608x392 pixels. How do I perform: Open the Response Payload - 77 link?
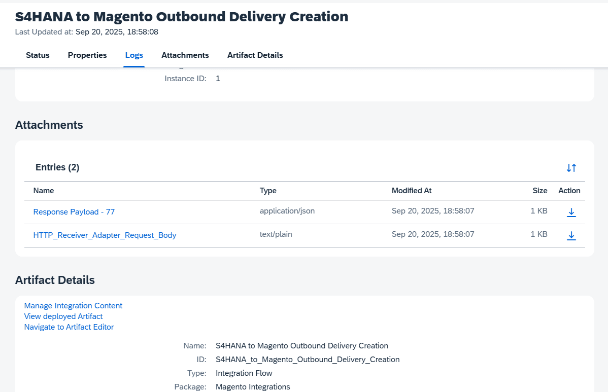tap(74, 212)
